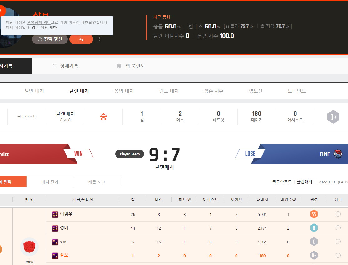Open the 배틀 로그 tab
This screenshot has height=265, width=348.
tap(97, 182)
